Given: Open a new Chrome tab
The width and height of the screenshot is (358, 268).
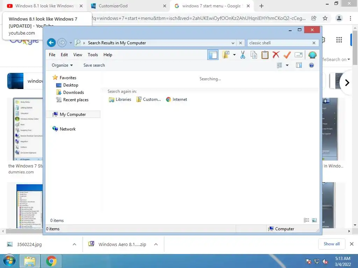Looking at the screenshot, I should tap(262, 6).
